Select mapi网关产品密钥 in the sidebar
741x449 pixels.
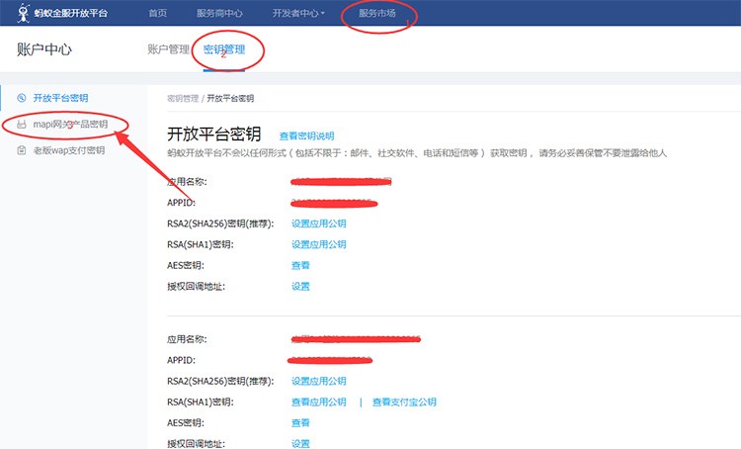click(x=70, y=124)
